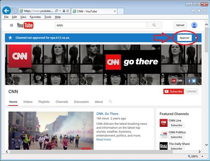Screen dimensions: 210x161
Task: Click the 100% zoom level button
Action: (193, 156)
